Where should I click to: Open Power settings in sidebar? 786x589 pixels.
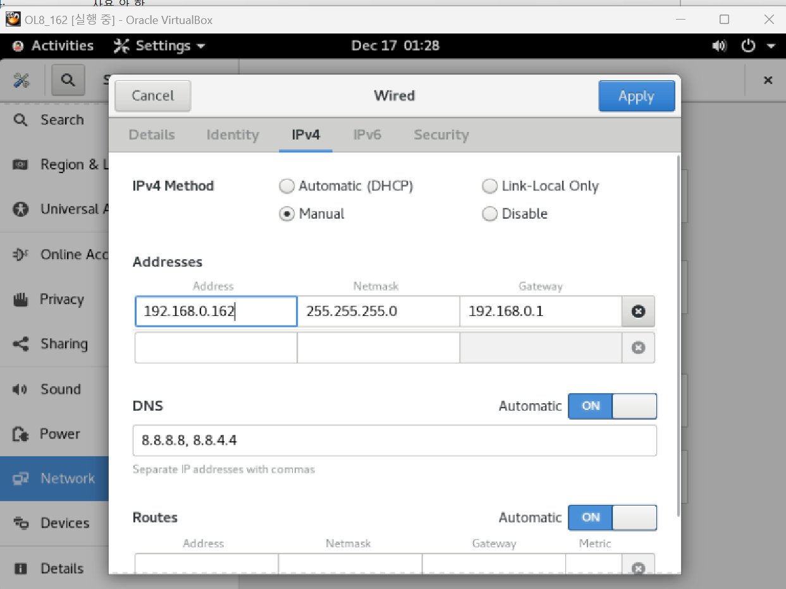pyautogui.click(x=54, y=434)
